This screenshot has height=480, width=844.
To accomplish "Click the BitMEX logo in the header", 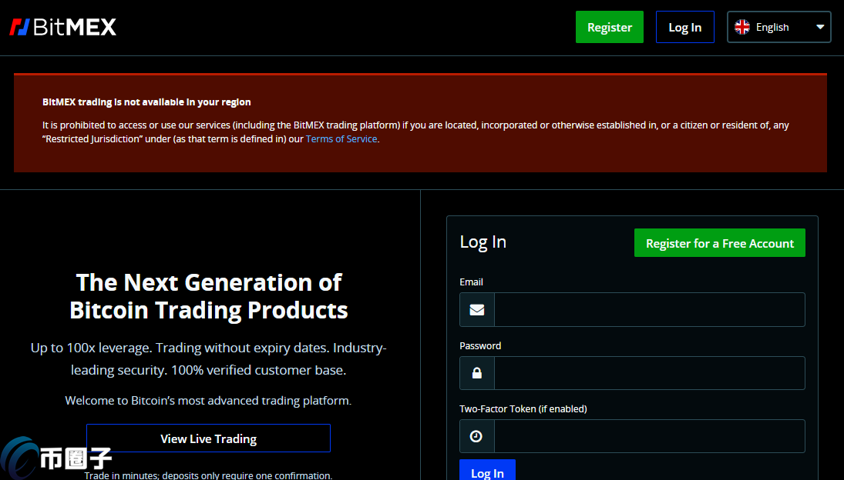I will [x=63, y=27].
